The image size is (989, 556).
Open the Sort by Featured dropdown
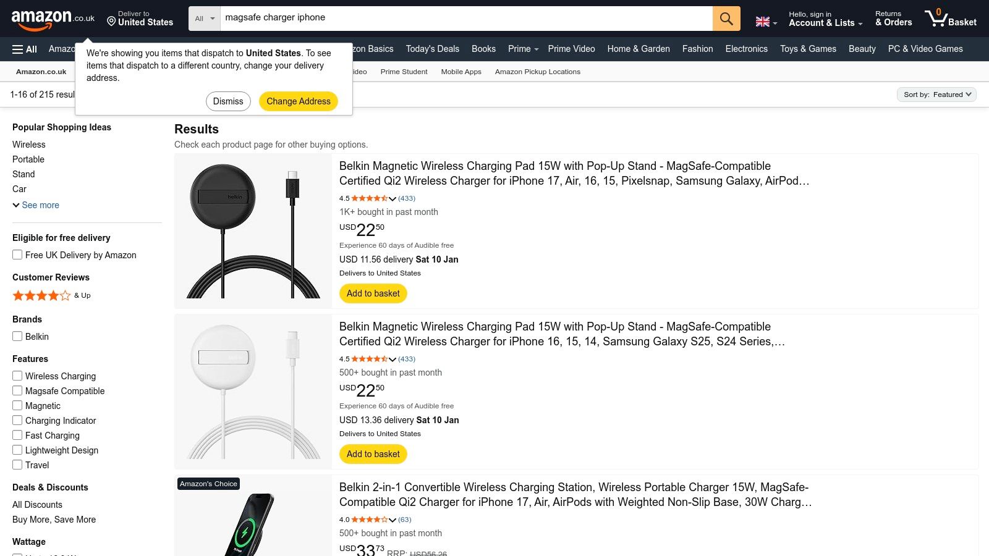(936, 95)
